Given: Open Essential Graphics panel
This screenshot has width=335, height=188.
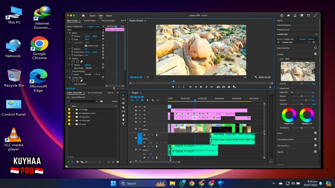Looking at the screenshot, I should pyautogui.click(x=284, y=25).
